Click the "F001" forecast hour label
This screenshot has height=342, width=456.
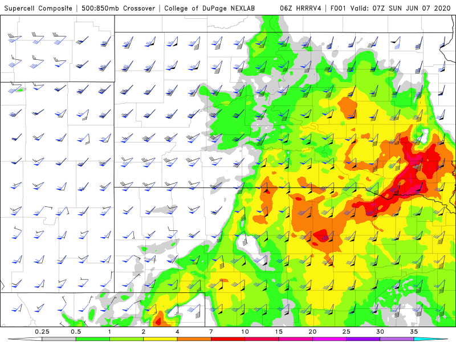(339, 9)
